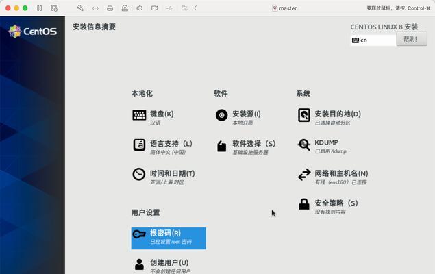
Task: Click the cn keyboard layout indicator
Action: tap(373, 40)
